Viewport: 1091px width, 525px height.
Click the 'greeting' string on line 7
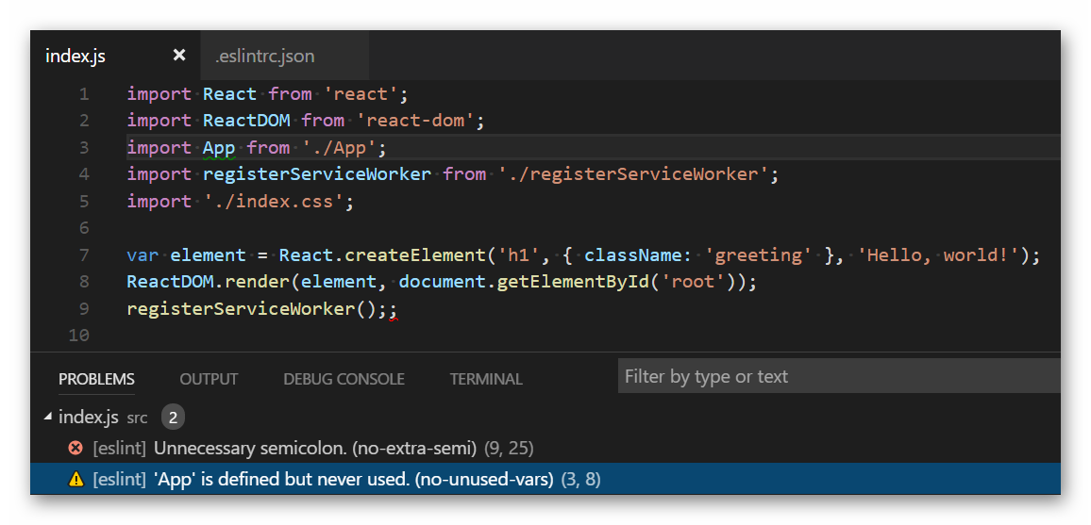coord(759,255)
